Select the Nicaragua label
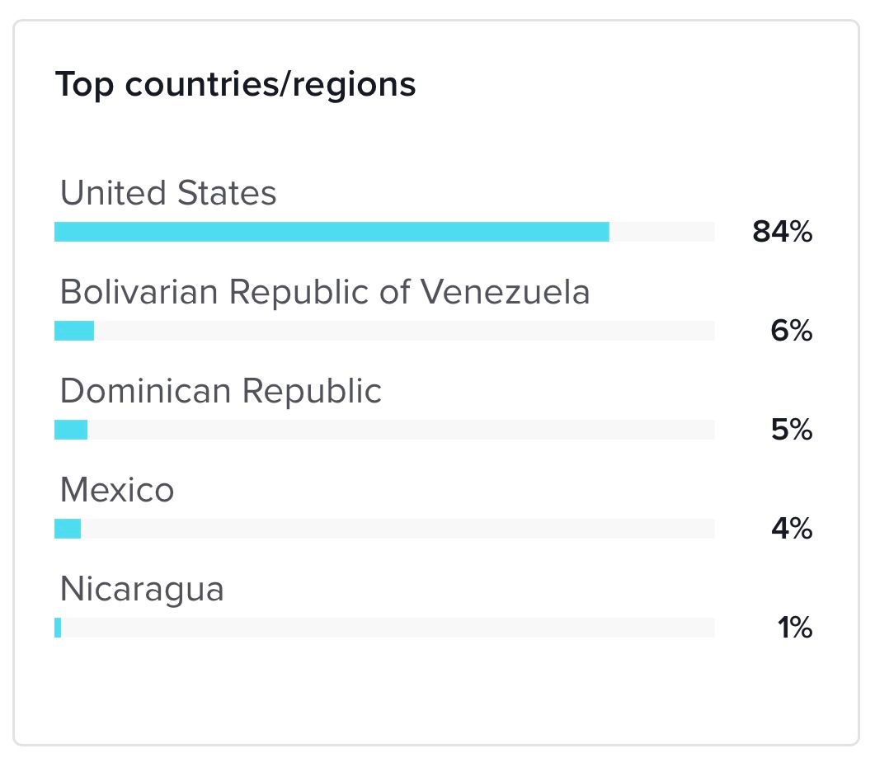 [142, 589]
